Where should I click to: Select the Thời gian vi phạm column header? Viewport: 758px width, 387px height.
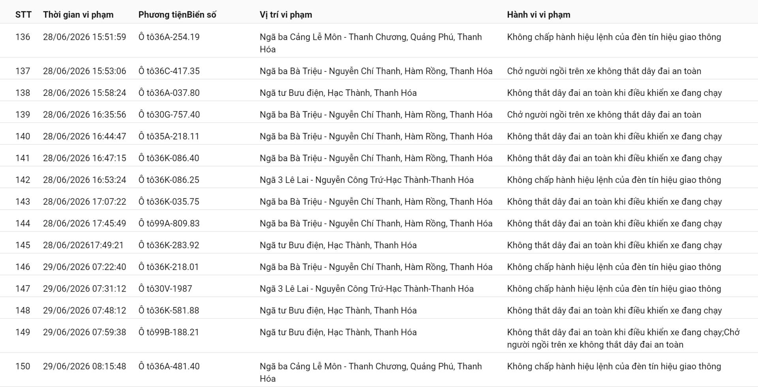point(78,15)
